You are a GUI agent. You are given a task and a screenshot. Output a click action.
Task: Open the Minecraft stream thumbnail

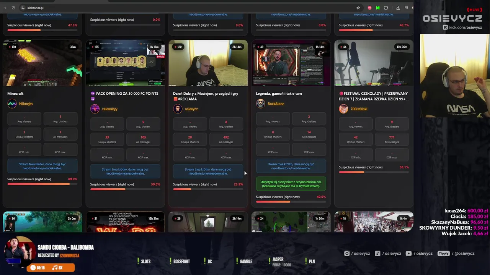tap(42, 63)
